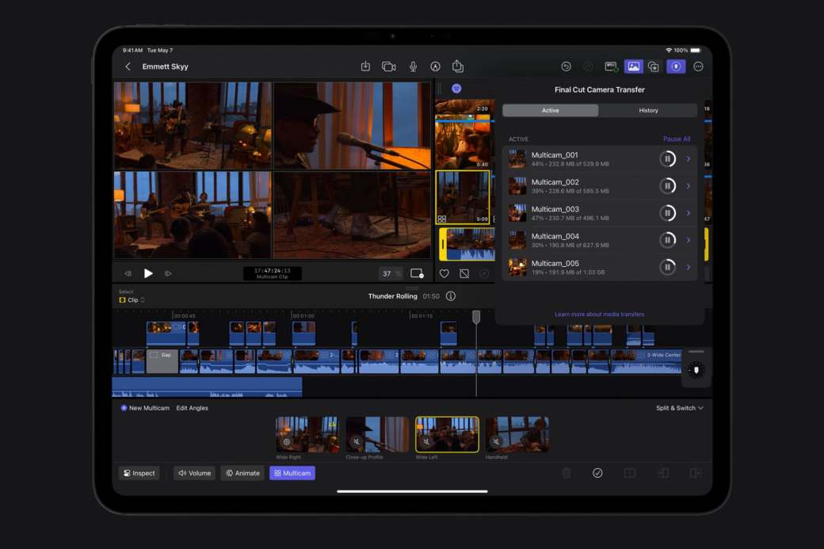Select the Wide Right angle thumbnail
The width and height of the screenshot is (824, 549).
click(x=307, y=434)
